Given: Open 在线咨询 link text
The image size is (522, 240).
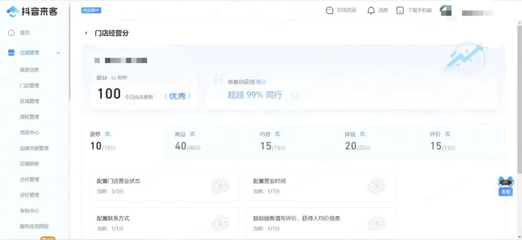Looking at the screenshot, I should click(346, 10).
